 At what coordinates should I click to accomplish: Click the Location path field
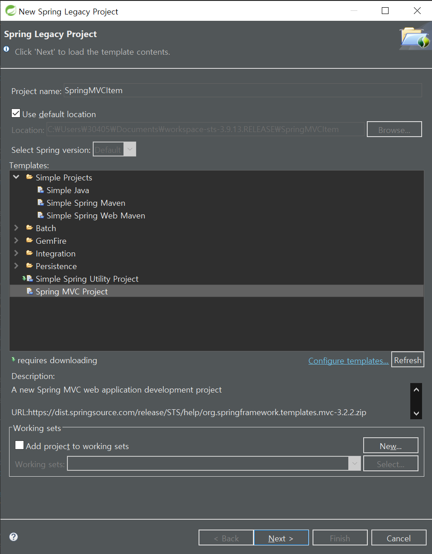(x=205, y=129)
